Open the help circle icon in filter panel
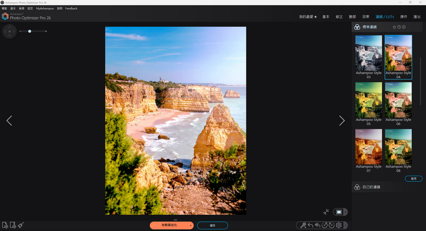Screen dimensions: 426x231 click(399, 27)
